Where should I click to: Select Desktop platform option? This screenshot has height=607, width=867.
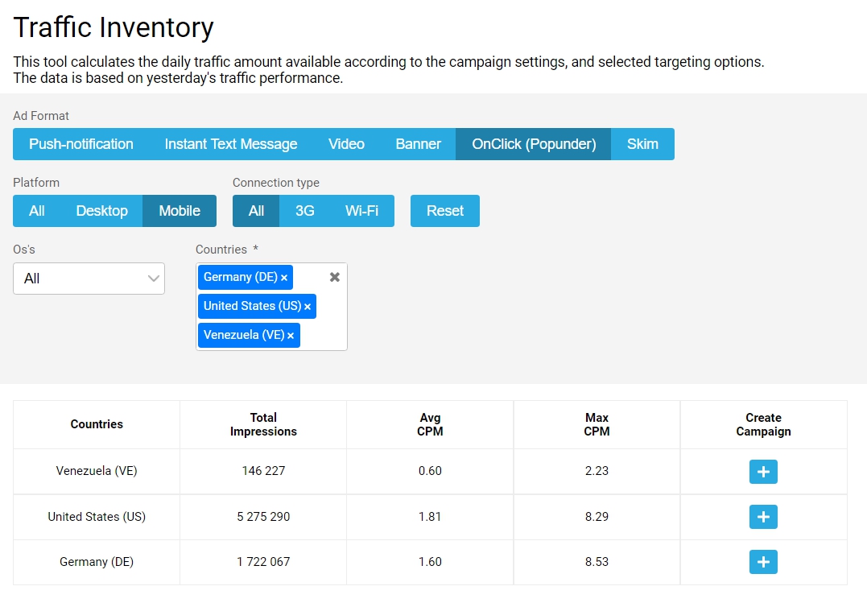[x=101, y=211]
